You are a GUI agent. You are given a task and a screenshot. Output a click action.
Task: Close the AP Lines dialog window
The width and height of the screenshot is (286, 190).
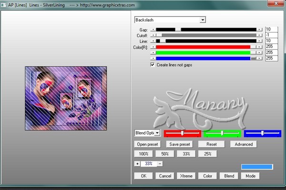(276, 3)
